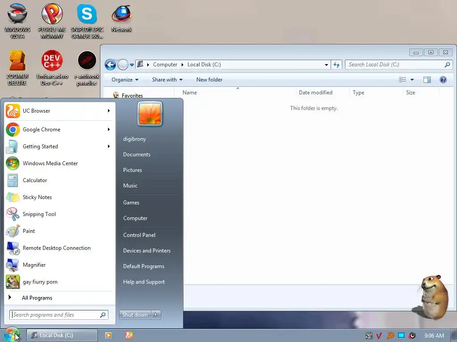Click the Search Local Disk (C:) field
457x342 pixels.
coord(399,65)
